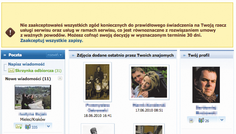Click Zaakceptuj wszystkie zapisy link
Screen dimensions: 236x134
pyautogui.click(x=51, y=41)
